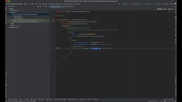Click SwitchAndRememberTutorial project breadcrumb

14,4
